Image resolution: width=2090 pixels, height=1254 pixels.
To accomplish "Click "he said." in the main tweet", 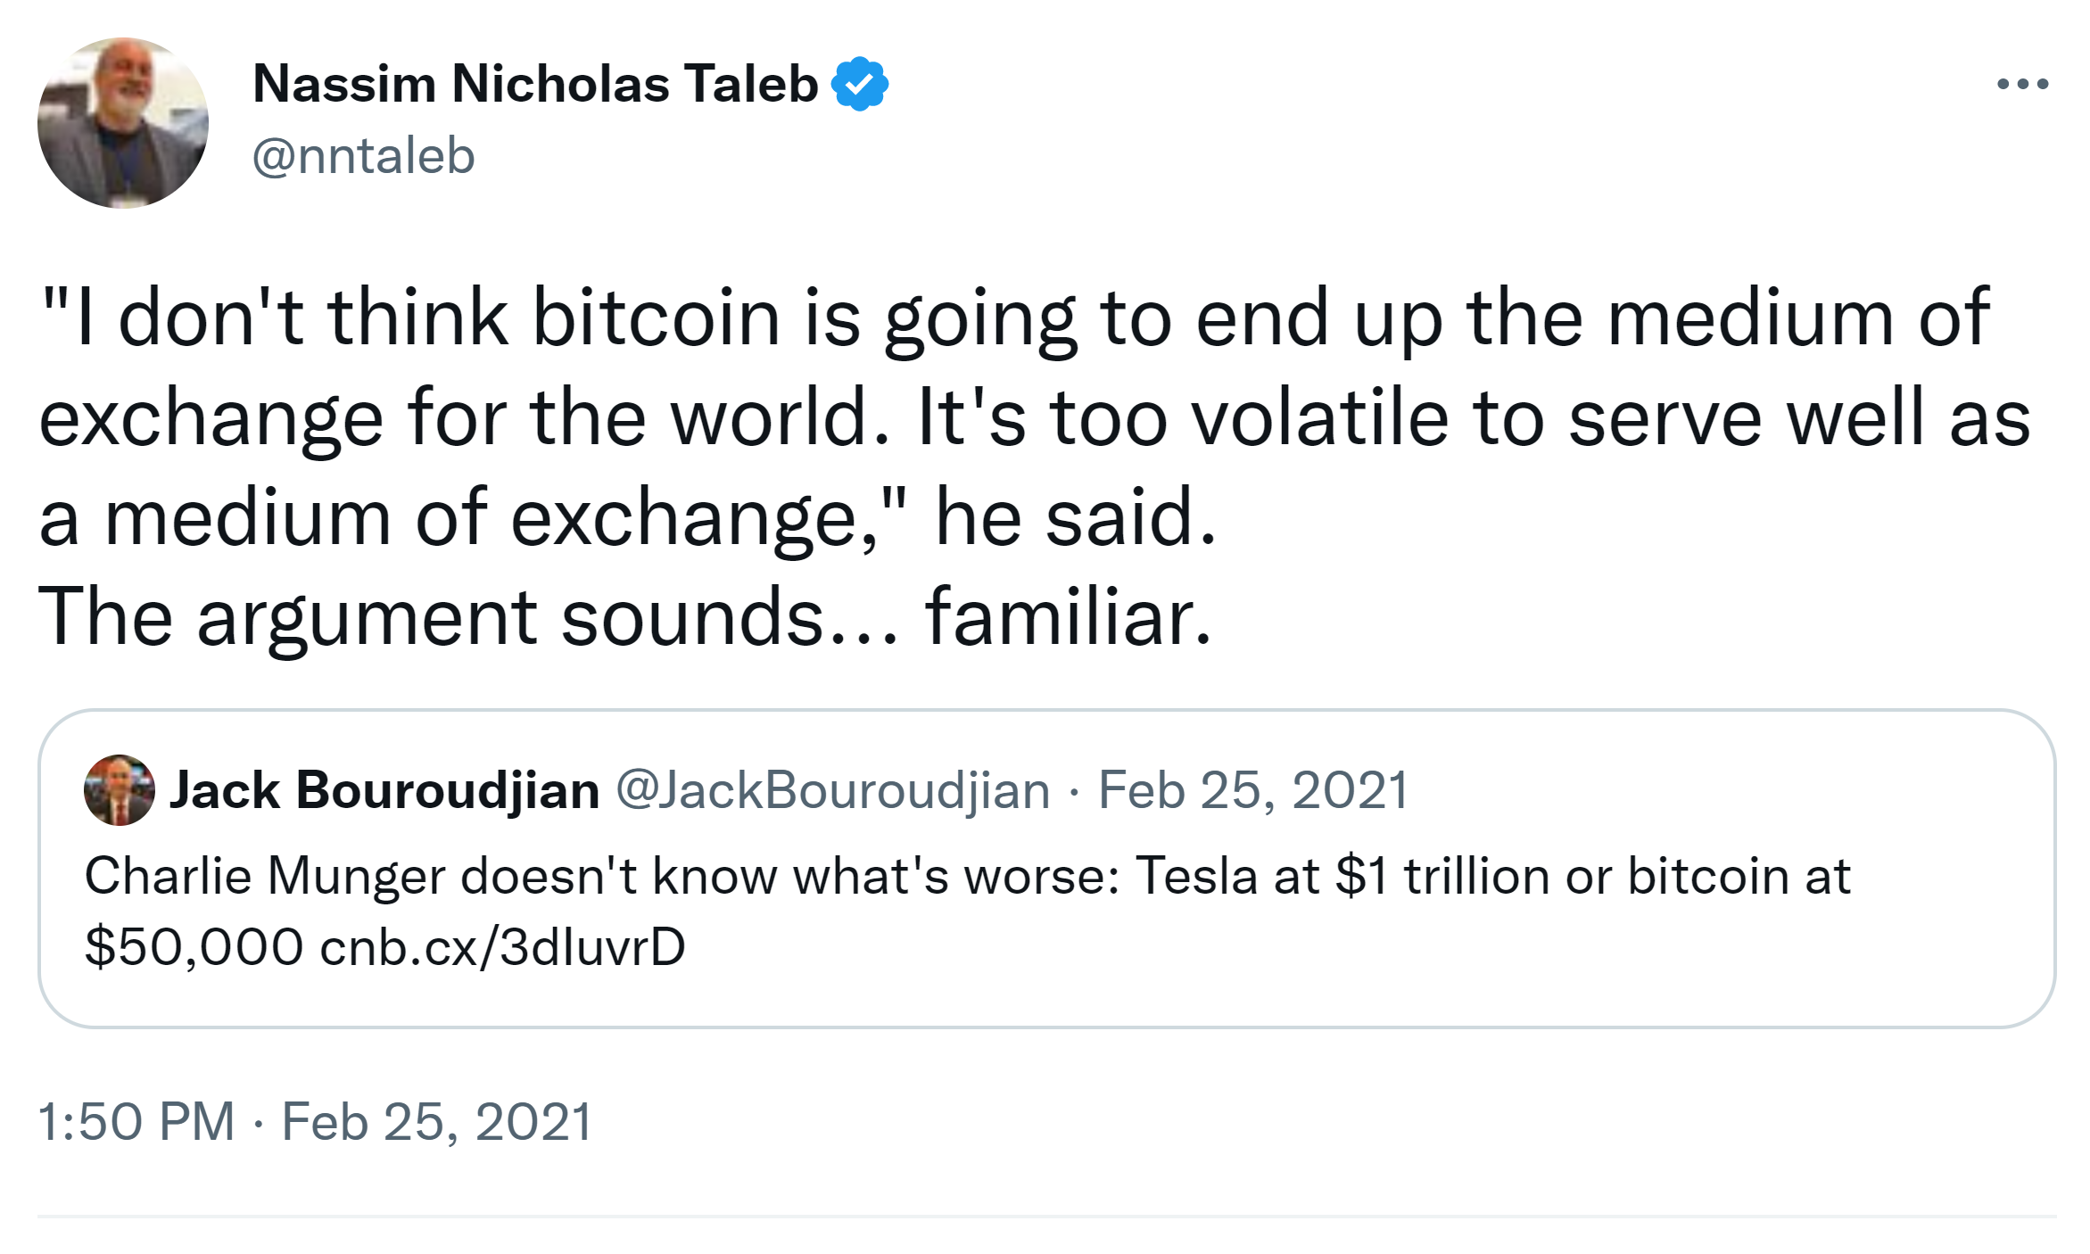I will pos(1075,517).
